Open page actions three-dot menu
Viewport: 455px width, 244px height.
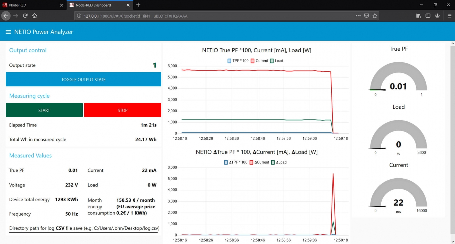point(358,16)
